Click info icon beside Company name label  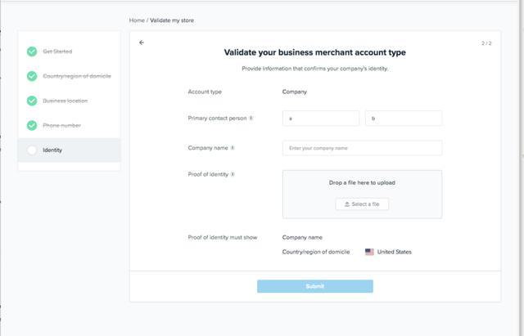[233, 148]
